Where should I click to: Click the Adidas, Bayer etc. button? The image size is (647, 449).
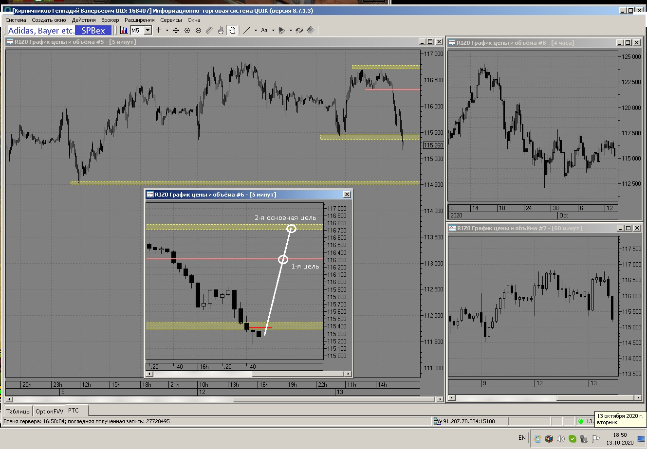click(41, 30)
